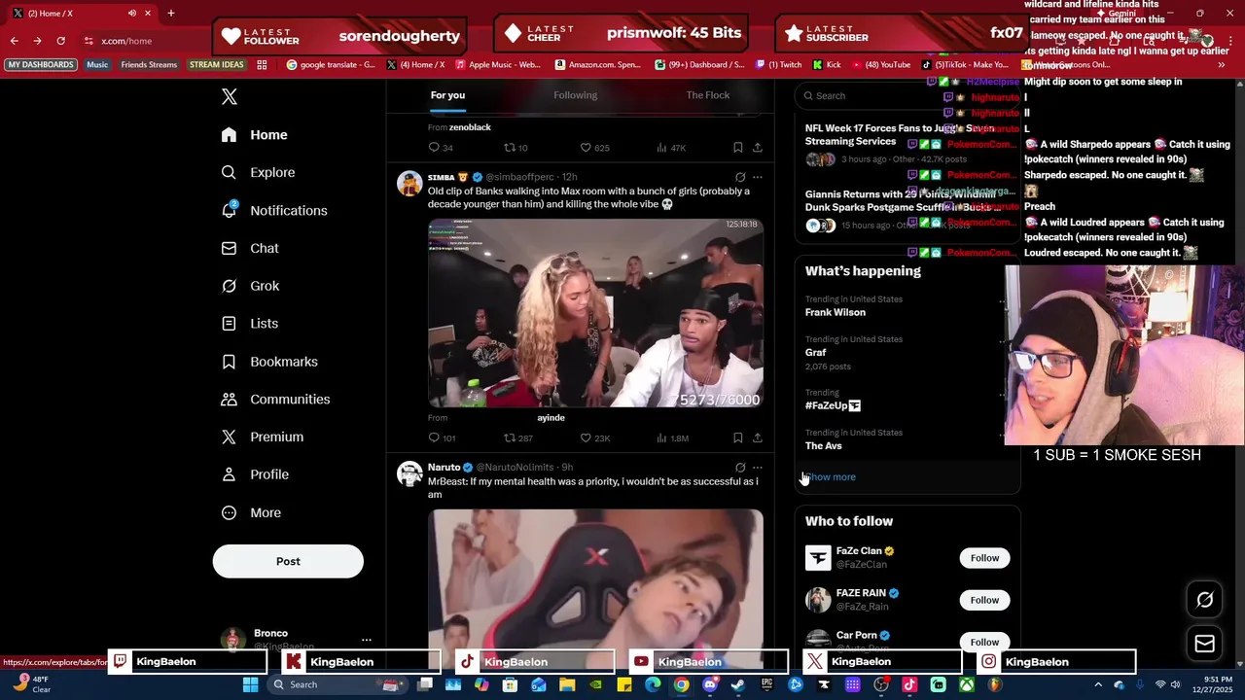Switch to the Following tab
Screen dimensions: 1245x700
pyautogui.click(x=576, y=95)
